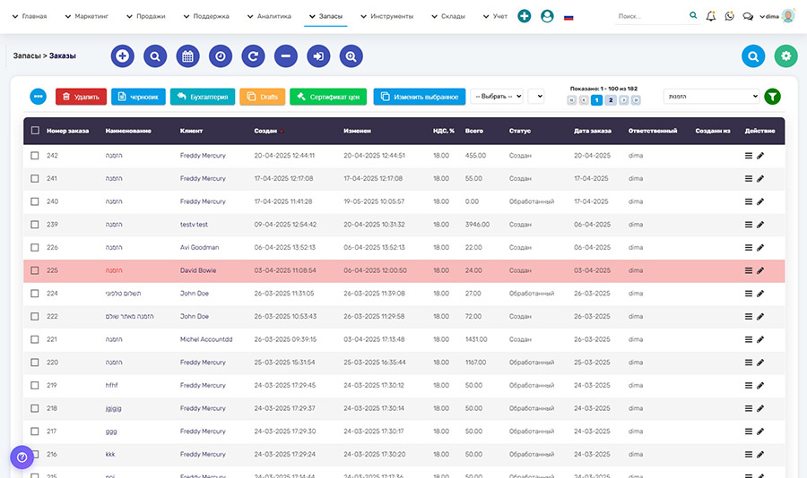The height and width of the screenshot is (478, 807).
Task: Click the calendar icon in the toolbar
Action: click(188, 56)
